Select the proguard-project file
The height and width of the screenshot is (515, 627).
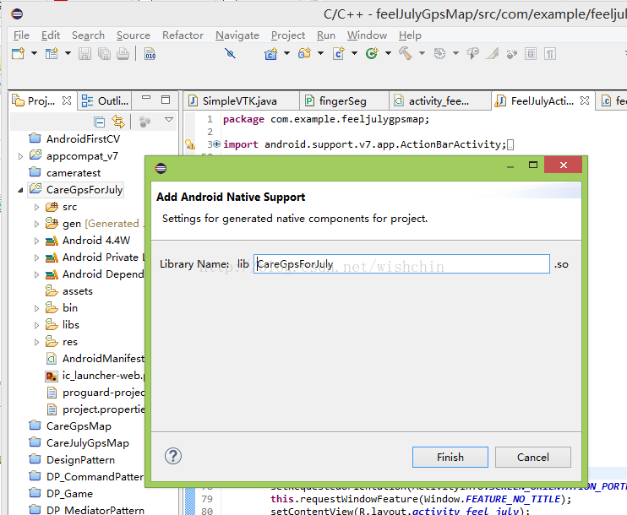pyautogui.click(x=95, y=393)
